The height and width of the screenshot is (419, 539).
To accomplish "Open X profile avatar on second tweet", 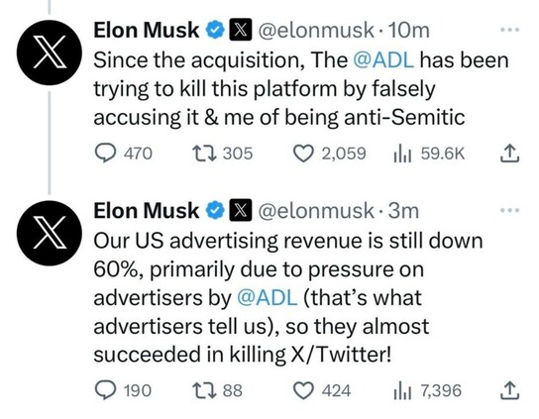I will point(50,233).
